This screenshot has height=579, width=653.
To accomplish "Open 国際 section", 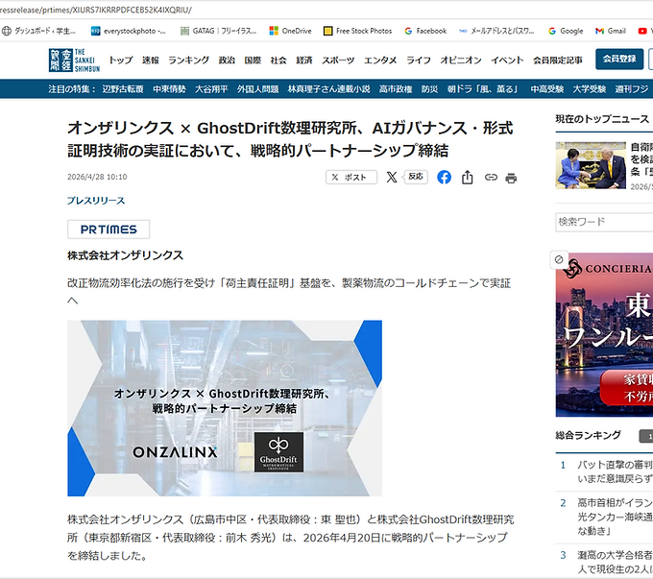I will (253, 60).
